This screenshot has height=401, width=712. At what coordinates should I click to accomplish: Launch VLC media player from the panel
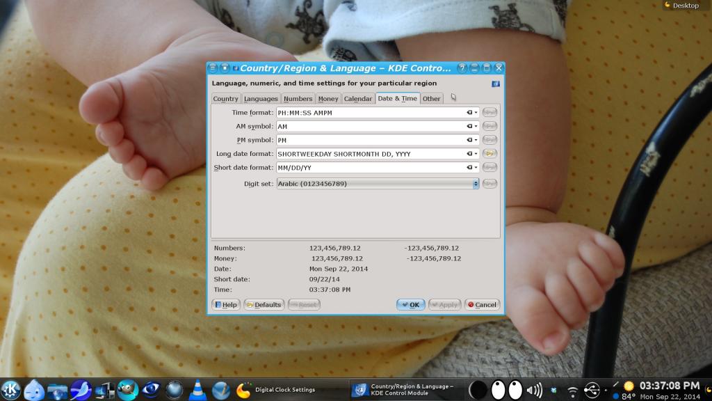[x=197, y=390]
